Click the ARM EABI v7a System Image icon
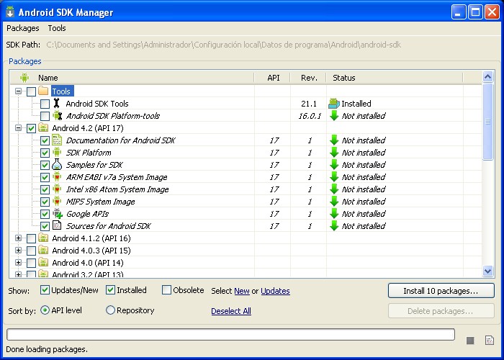This screenshot has width=504, height=360. pyautogui.click(x=57, y=176)
